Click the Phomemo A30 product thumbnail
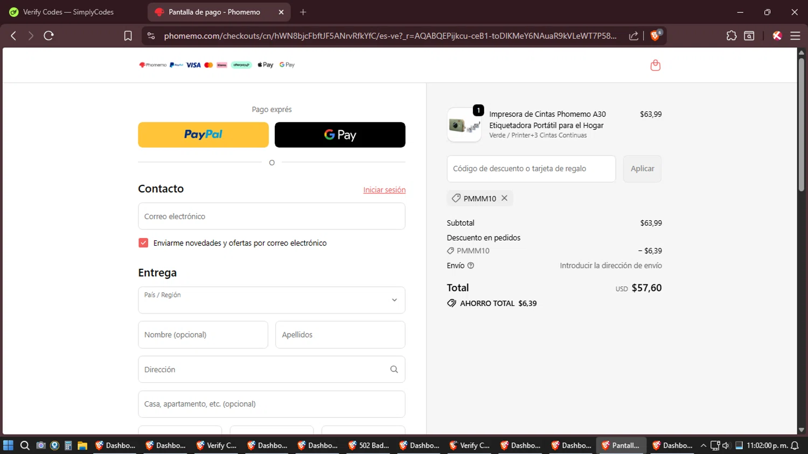Viewport: 808px width, 454px height. tap(464, 124)
